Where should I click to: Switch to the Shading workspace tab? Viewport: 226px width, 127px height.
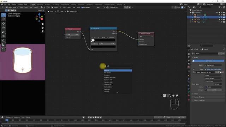pyautogui.click(x=73, y=5)
